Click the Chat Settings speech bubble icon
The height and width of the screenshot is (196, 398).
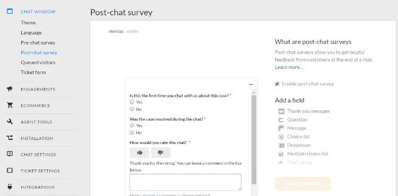tap(10, 154)
